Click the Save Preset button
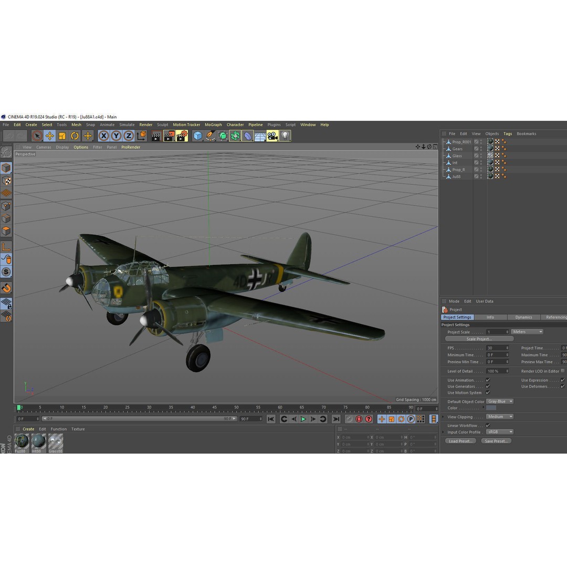Screen dimensions: 567x567 click(x=496, y=441)
